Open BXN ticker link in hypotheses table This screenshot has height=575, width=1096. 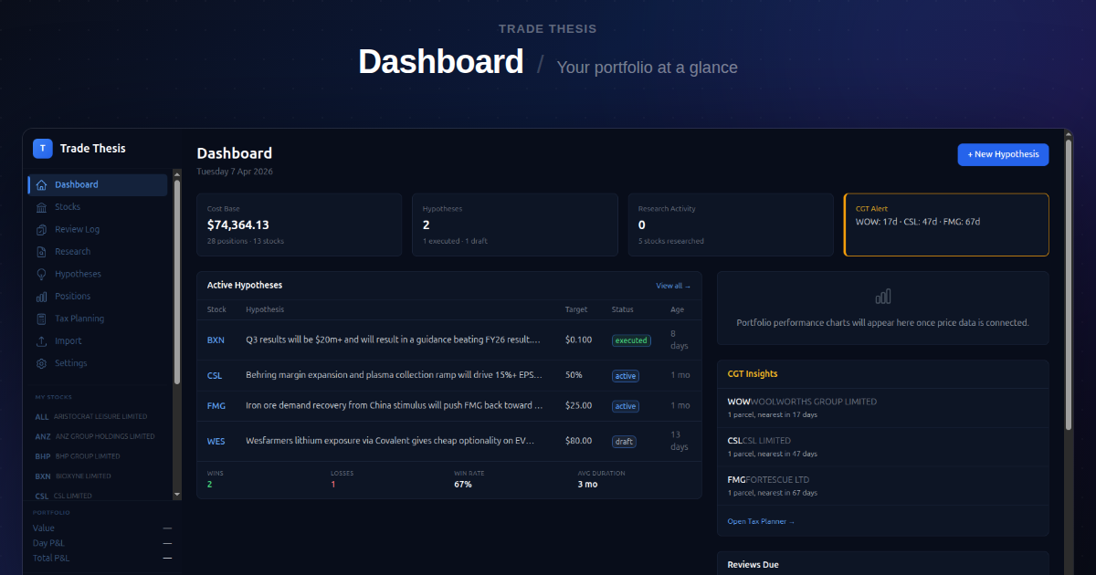click(x=216, y=340)
